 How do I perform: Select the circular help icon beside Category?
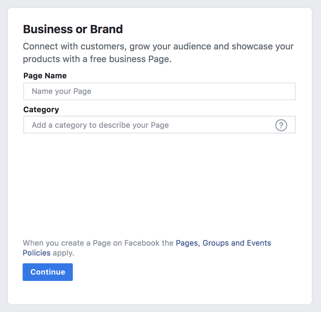tap(281, 125)
